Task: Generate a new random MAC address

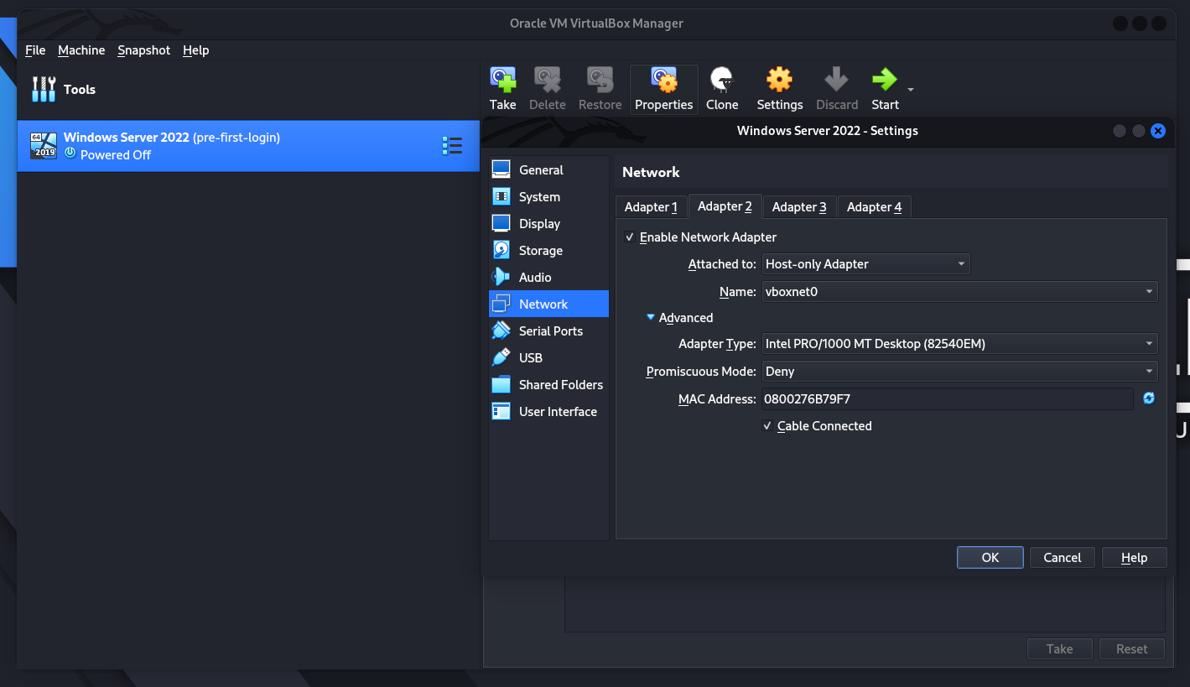Action: click(x=1149, y=398)
